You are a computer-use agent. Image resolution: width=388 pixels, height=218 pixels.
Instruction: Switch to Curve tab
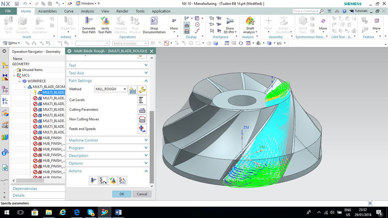69,11
